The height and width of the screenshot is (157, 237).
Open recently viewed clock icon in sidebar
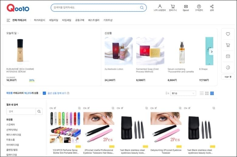[228, 67]
